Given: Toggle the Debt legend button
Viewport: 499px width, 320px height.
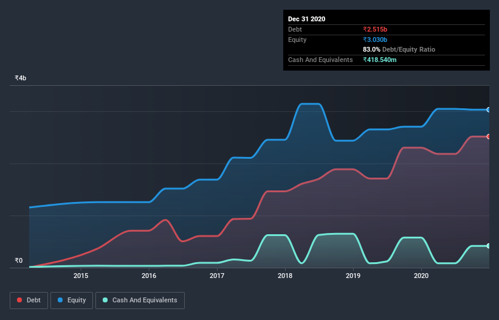Looking at the screenshot, I should (29, 301).
